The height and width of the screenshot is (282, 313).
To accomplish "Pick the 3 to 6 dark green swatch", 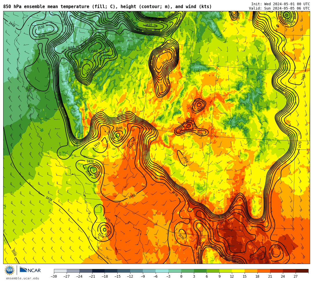I will click(200, 271).
